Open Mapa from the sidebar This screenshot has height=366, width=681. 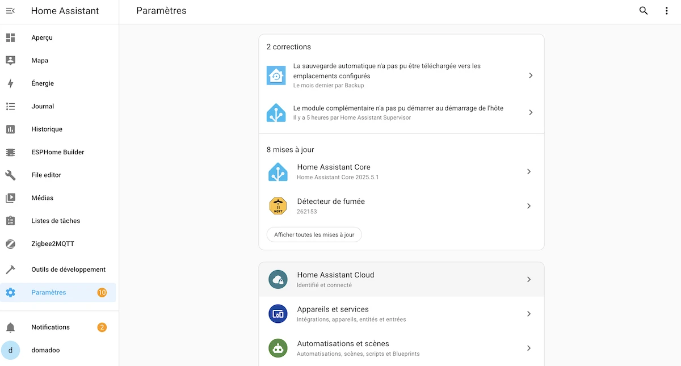58,60
